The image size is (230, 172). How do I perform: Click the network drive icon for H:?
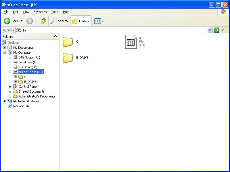point(15,72)
